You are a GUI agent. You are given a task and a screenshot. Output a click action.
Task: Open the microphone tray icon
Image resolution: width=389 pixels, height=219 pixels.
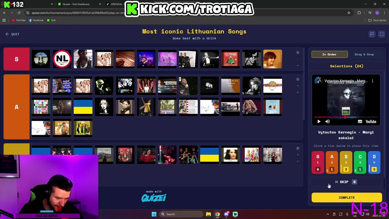coord(347,214)
